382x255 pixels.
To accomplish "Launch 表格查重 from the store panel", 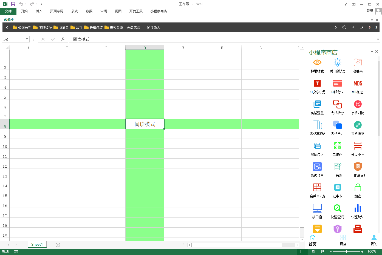I will 317,107.
